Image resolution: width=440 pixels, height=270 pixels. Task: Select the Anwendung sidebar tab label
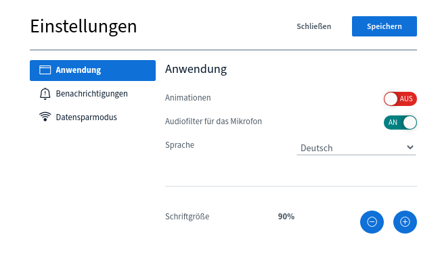click(79, 70)
